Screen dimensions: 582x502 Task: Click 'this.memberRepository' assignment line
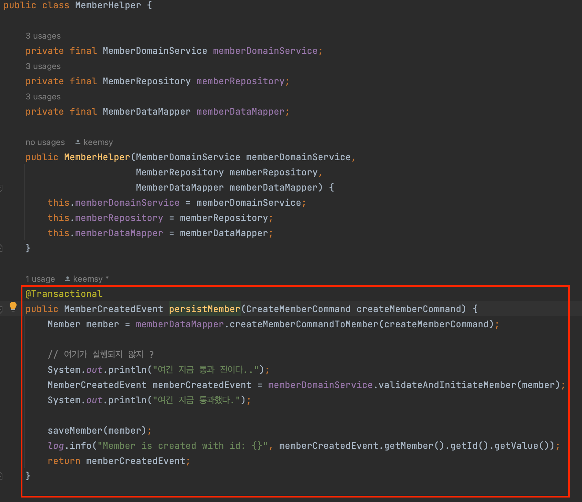[160, 218]
